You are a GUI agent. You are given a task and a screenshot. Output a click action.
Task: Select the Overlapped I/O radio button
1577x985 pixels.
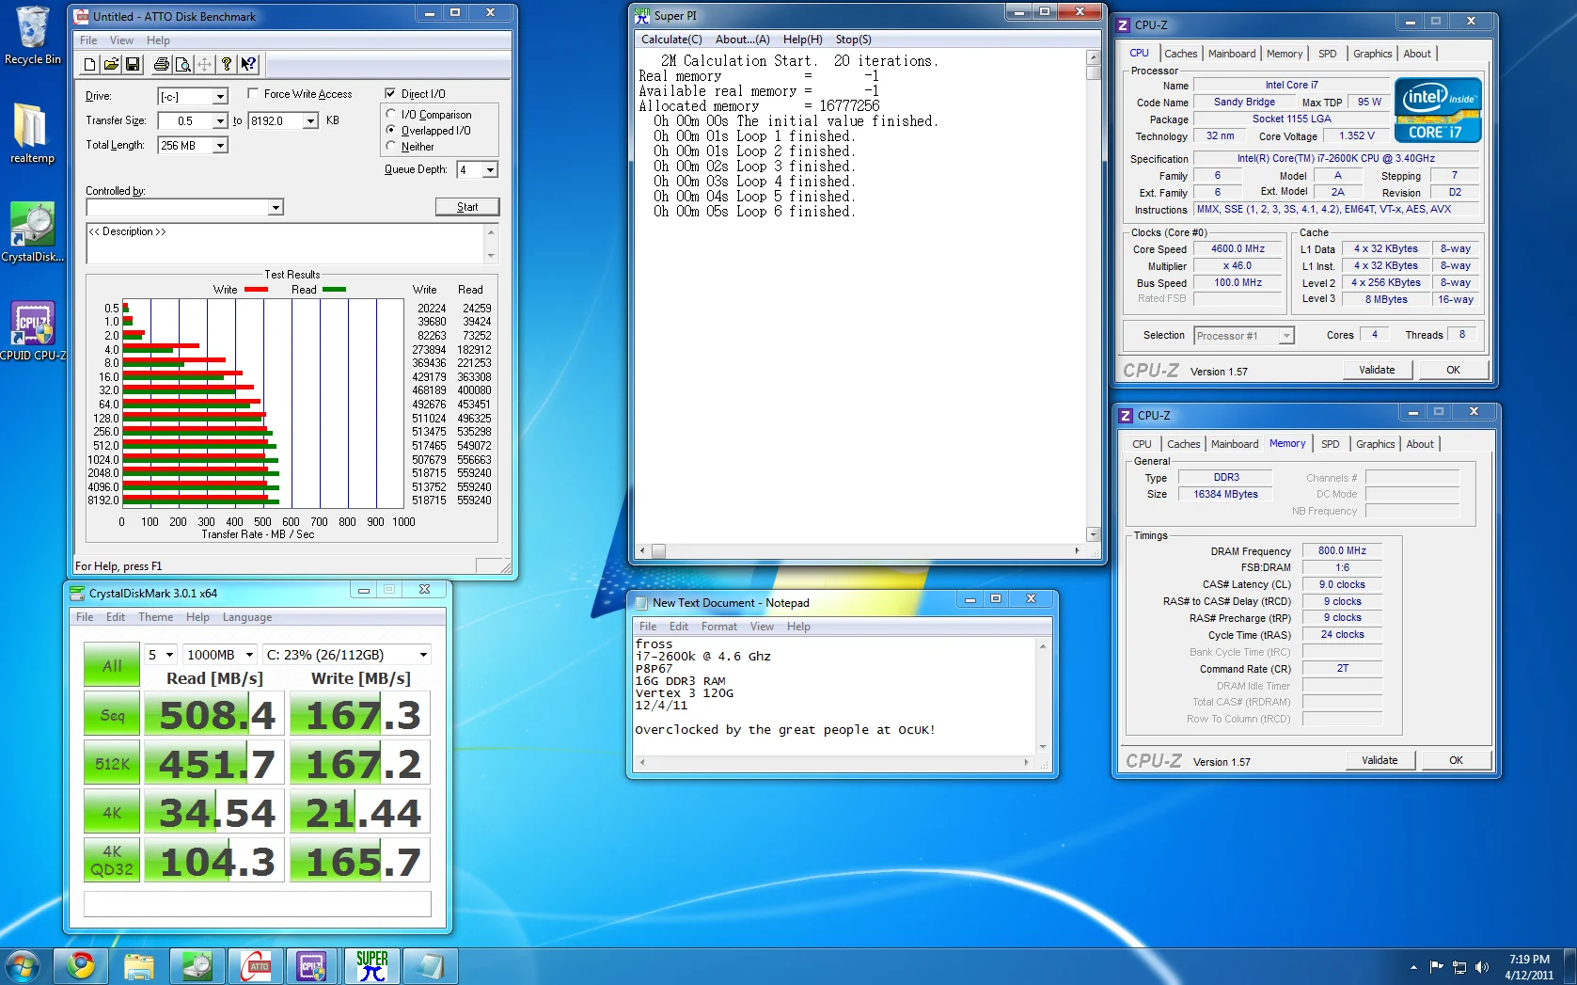pos(391,130)
